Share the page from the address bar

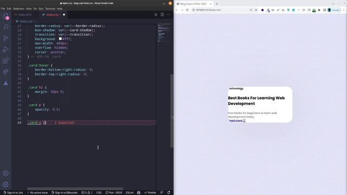pyautogui.click(x=250, y=10)
